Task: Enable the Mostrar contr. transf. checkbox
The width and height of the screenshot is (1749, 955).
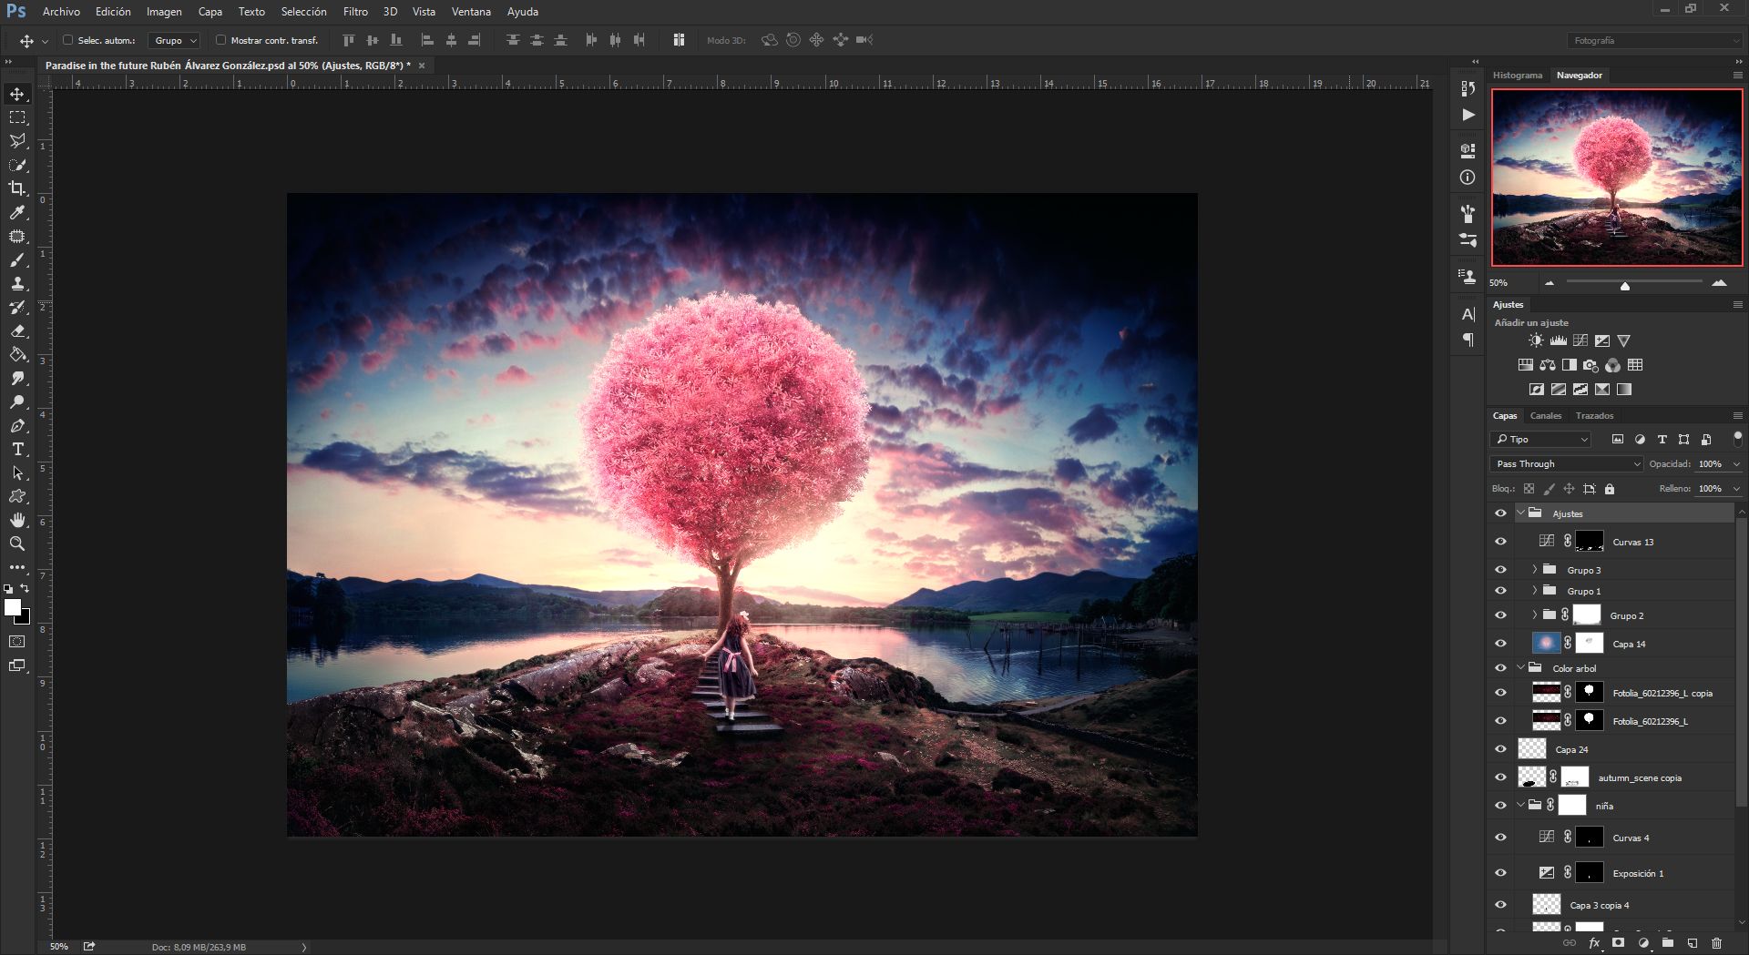Action: click(x=221, y=40)
